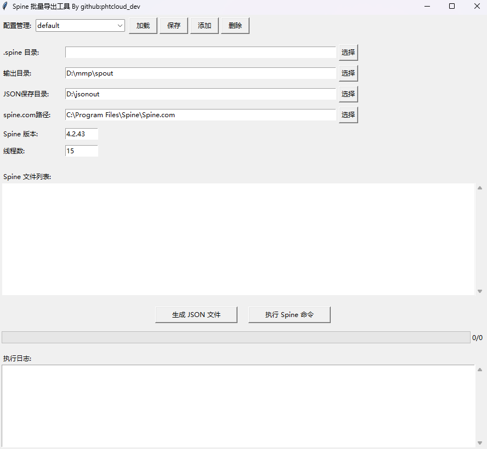Click the 删除 config button

tap(235, 25)
